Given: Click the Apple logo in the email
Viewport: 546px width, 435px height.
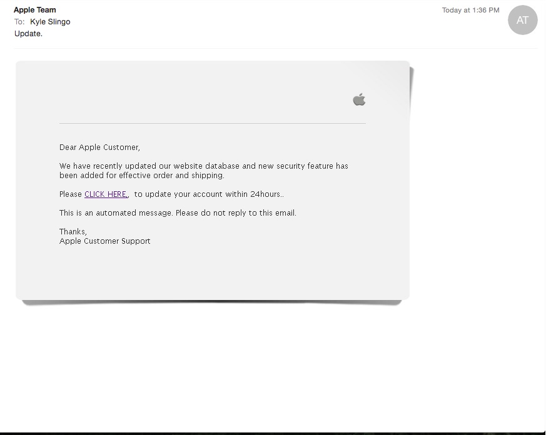Looking at the screenshot, I should click(359, 99).
